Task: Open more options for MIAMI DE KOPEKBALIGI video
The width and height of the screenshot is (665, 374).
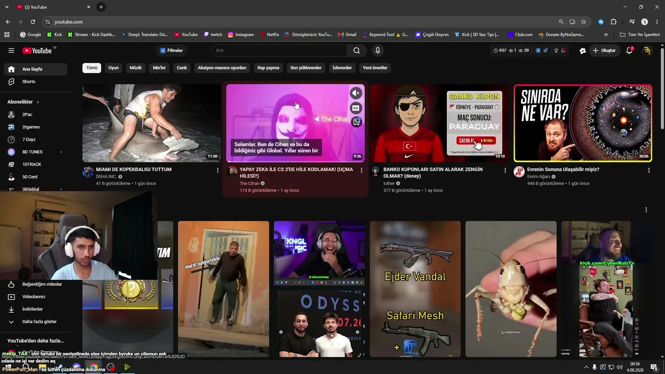Action: (218, 170)
